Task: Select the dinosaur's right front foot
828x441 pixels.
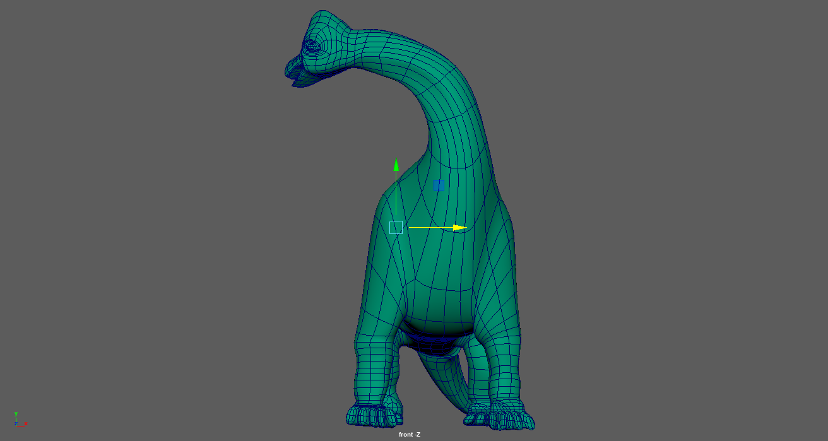Action: point(500,416)
